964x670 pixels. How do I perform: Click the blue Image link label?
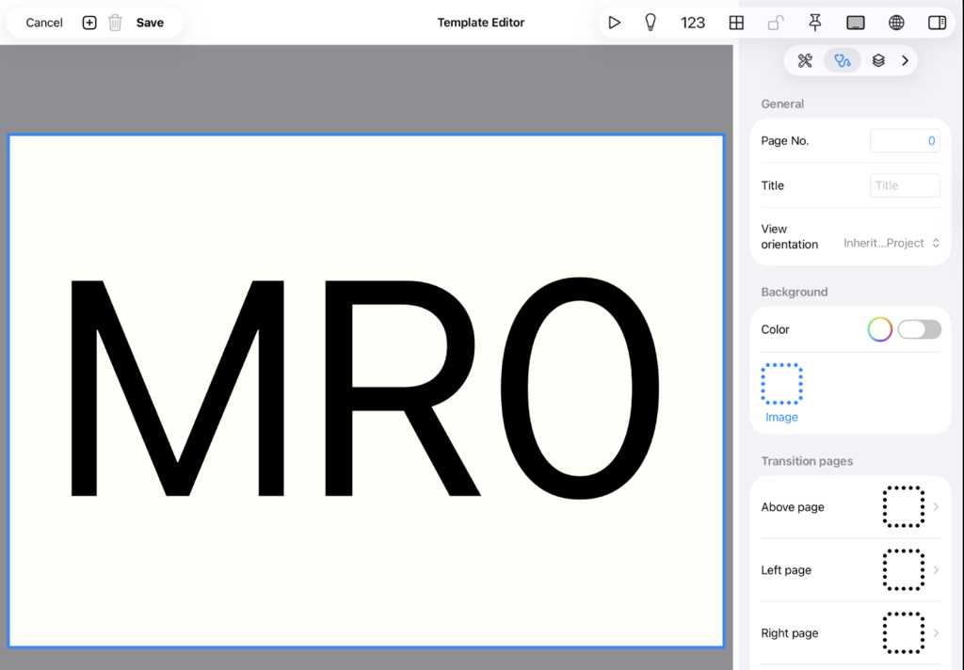(781, 418)
